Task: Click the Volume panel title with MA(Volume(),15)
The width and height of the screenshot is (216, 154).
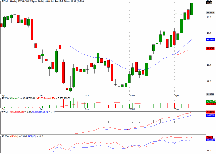Action: click(36, 98)
